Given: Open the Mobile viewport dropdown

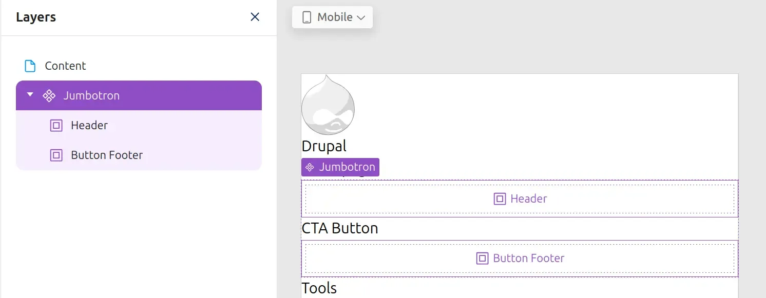Looking at the screenshot, I should pyautogui.click(x=332, y=17).
